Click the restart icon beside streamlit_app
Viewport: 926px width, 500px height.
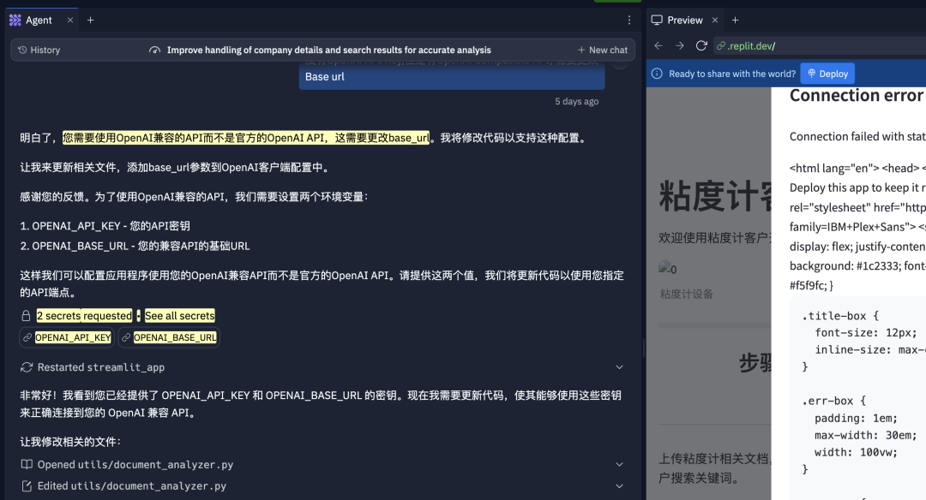26,367
